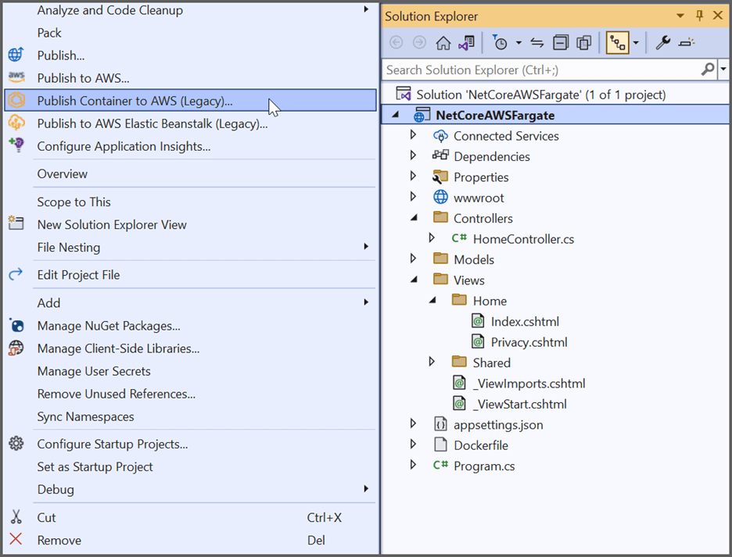Switch views using the Visual Studio solution icon
Screen dimensions: 732x557
466,43
